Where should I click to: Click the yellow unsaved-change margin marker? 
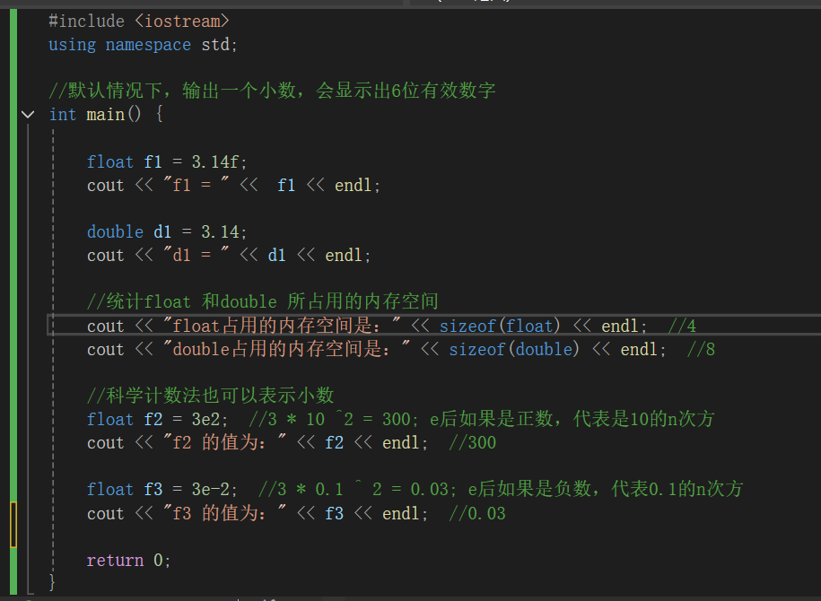click(x=13, y=524)
